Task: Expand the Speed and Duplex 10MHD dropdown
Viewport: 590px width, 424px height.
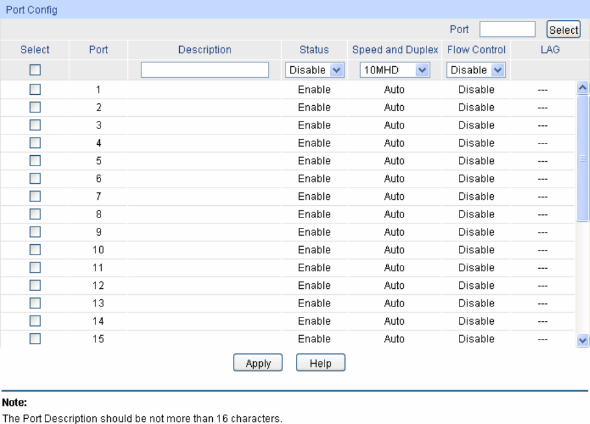Action: point(395,70)
